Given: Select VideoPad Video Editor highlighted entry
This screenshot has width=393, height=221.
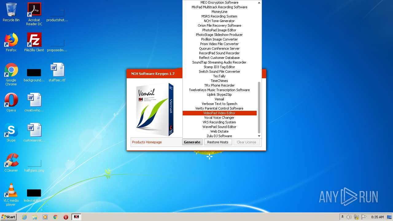Looking at the screenshot, I should tap(220, 113).
